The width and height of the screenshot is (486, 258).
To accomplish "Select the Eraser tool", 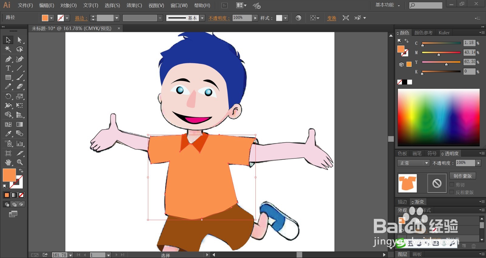I will click(20, 87).
